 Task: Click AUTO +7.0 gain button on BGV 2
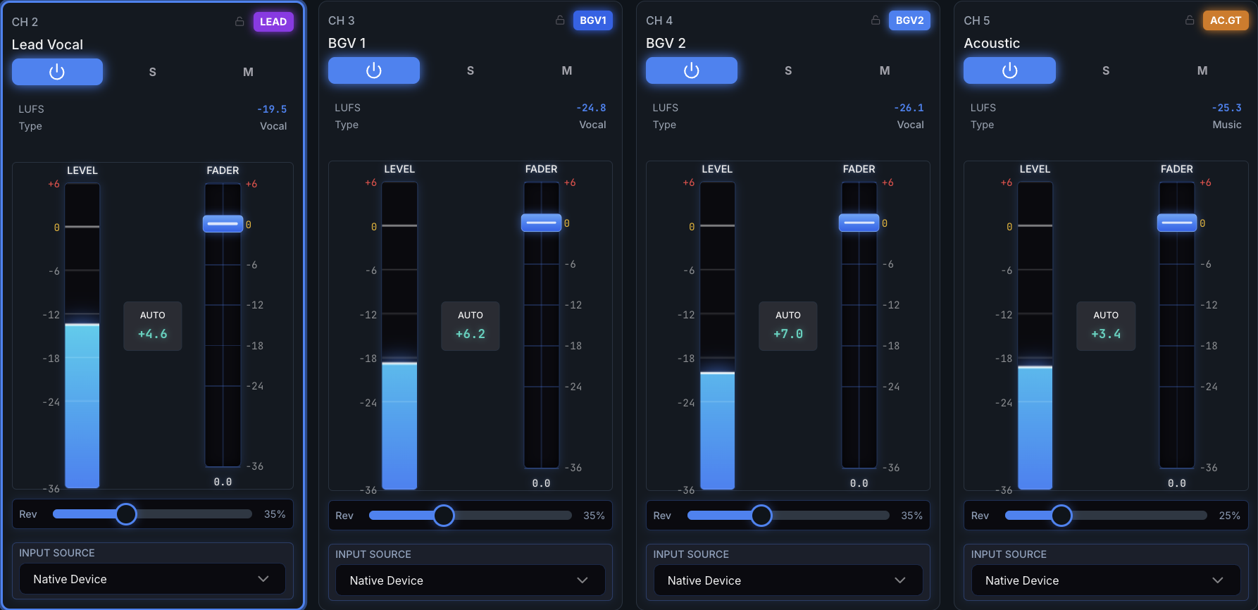coord(788,326)
